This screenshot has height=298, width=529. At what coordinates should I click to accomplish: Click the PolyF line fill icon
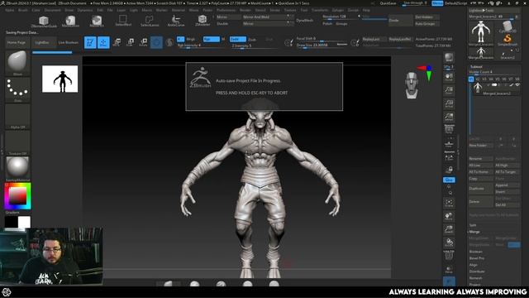tap(449, 256)
